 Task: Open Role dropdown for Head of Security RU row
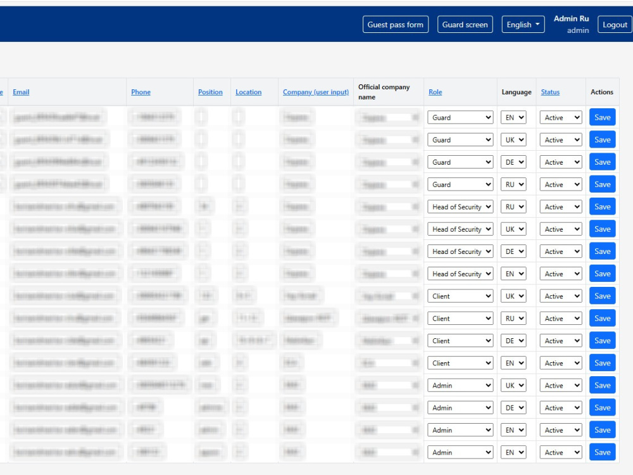pos(460,207)
